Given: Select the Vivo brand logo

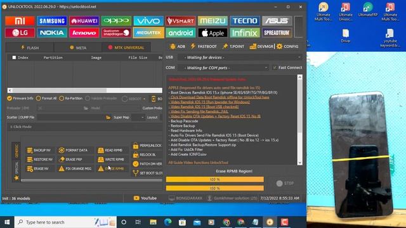Looking at the screenshot, I should click(x=148, y=21).
